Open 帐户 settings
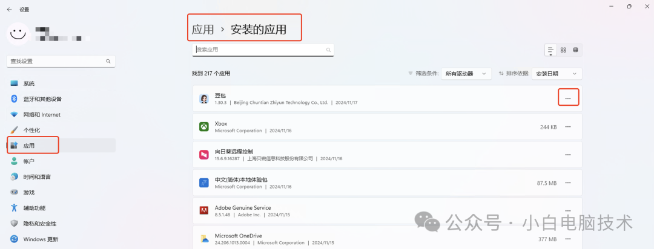The height and width of the screenshot is (249, 654). click(61, 161)
